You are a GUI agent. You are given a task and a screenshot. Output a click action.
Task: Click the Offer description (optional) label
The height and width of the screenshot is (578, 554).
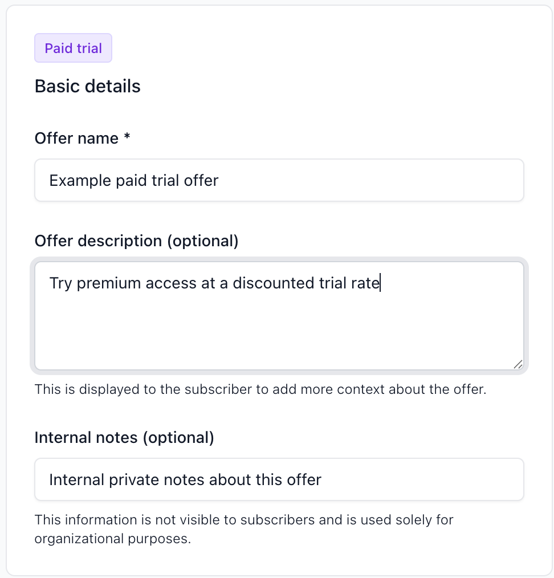(x=136, y=241)
